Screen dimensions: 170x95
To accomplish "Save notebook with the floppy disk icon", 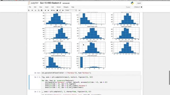I will (x=29, y=10).
